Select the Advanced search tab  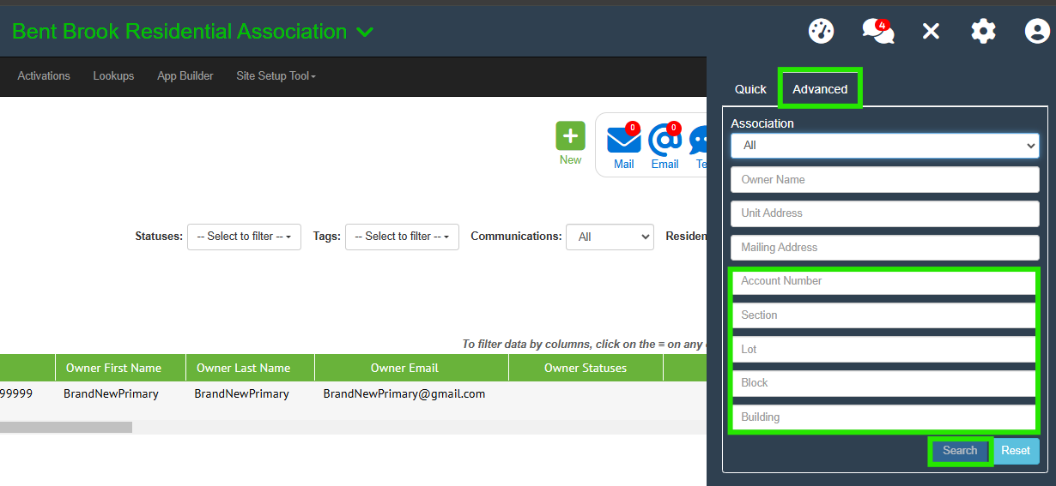(820, 89)
